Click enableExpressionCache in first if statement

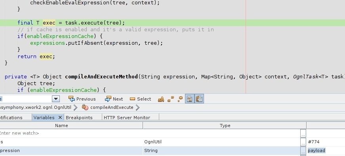click(x=60, y=36)
